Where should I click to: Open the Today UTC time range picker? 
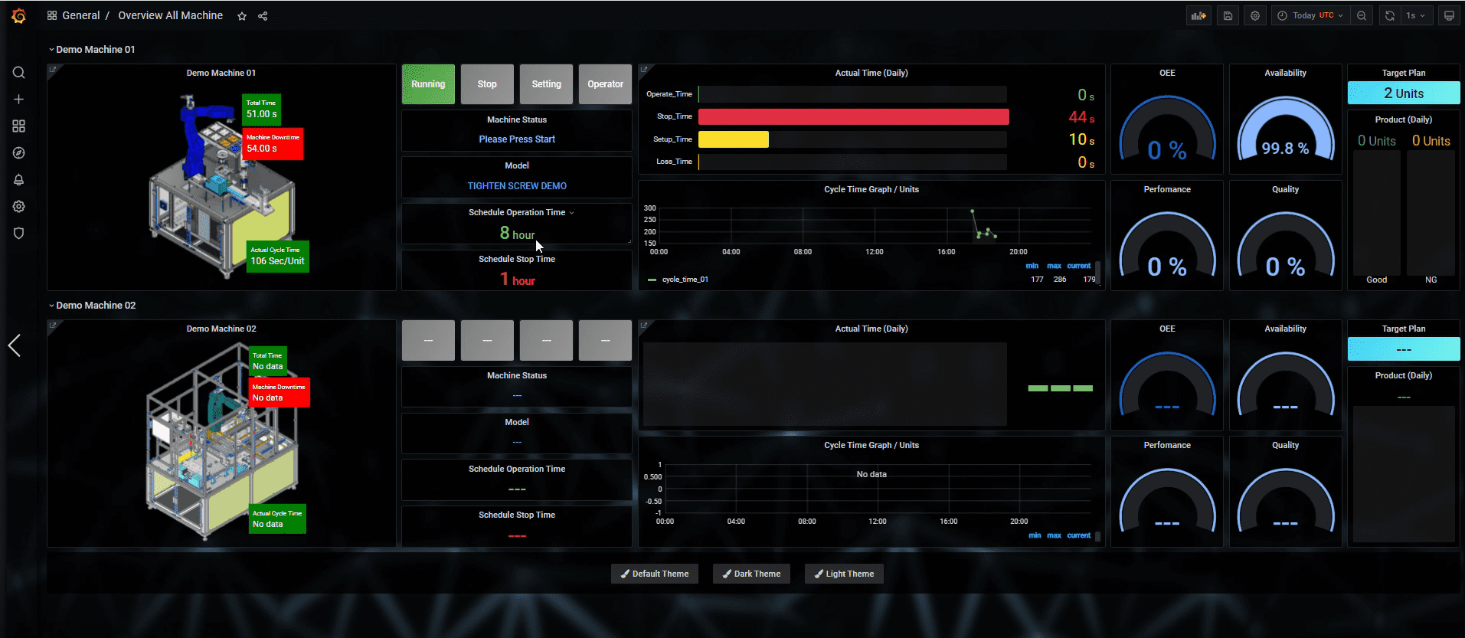point(1310,16)
